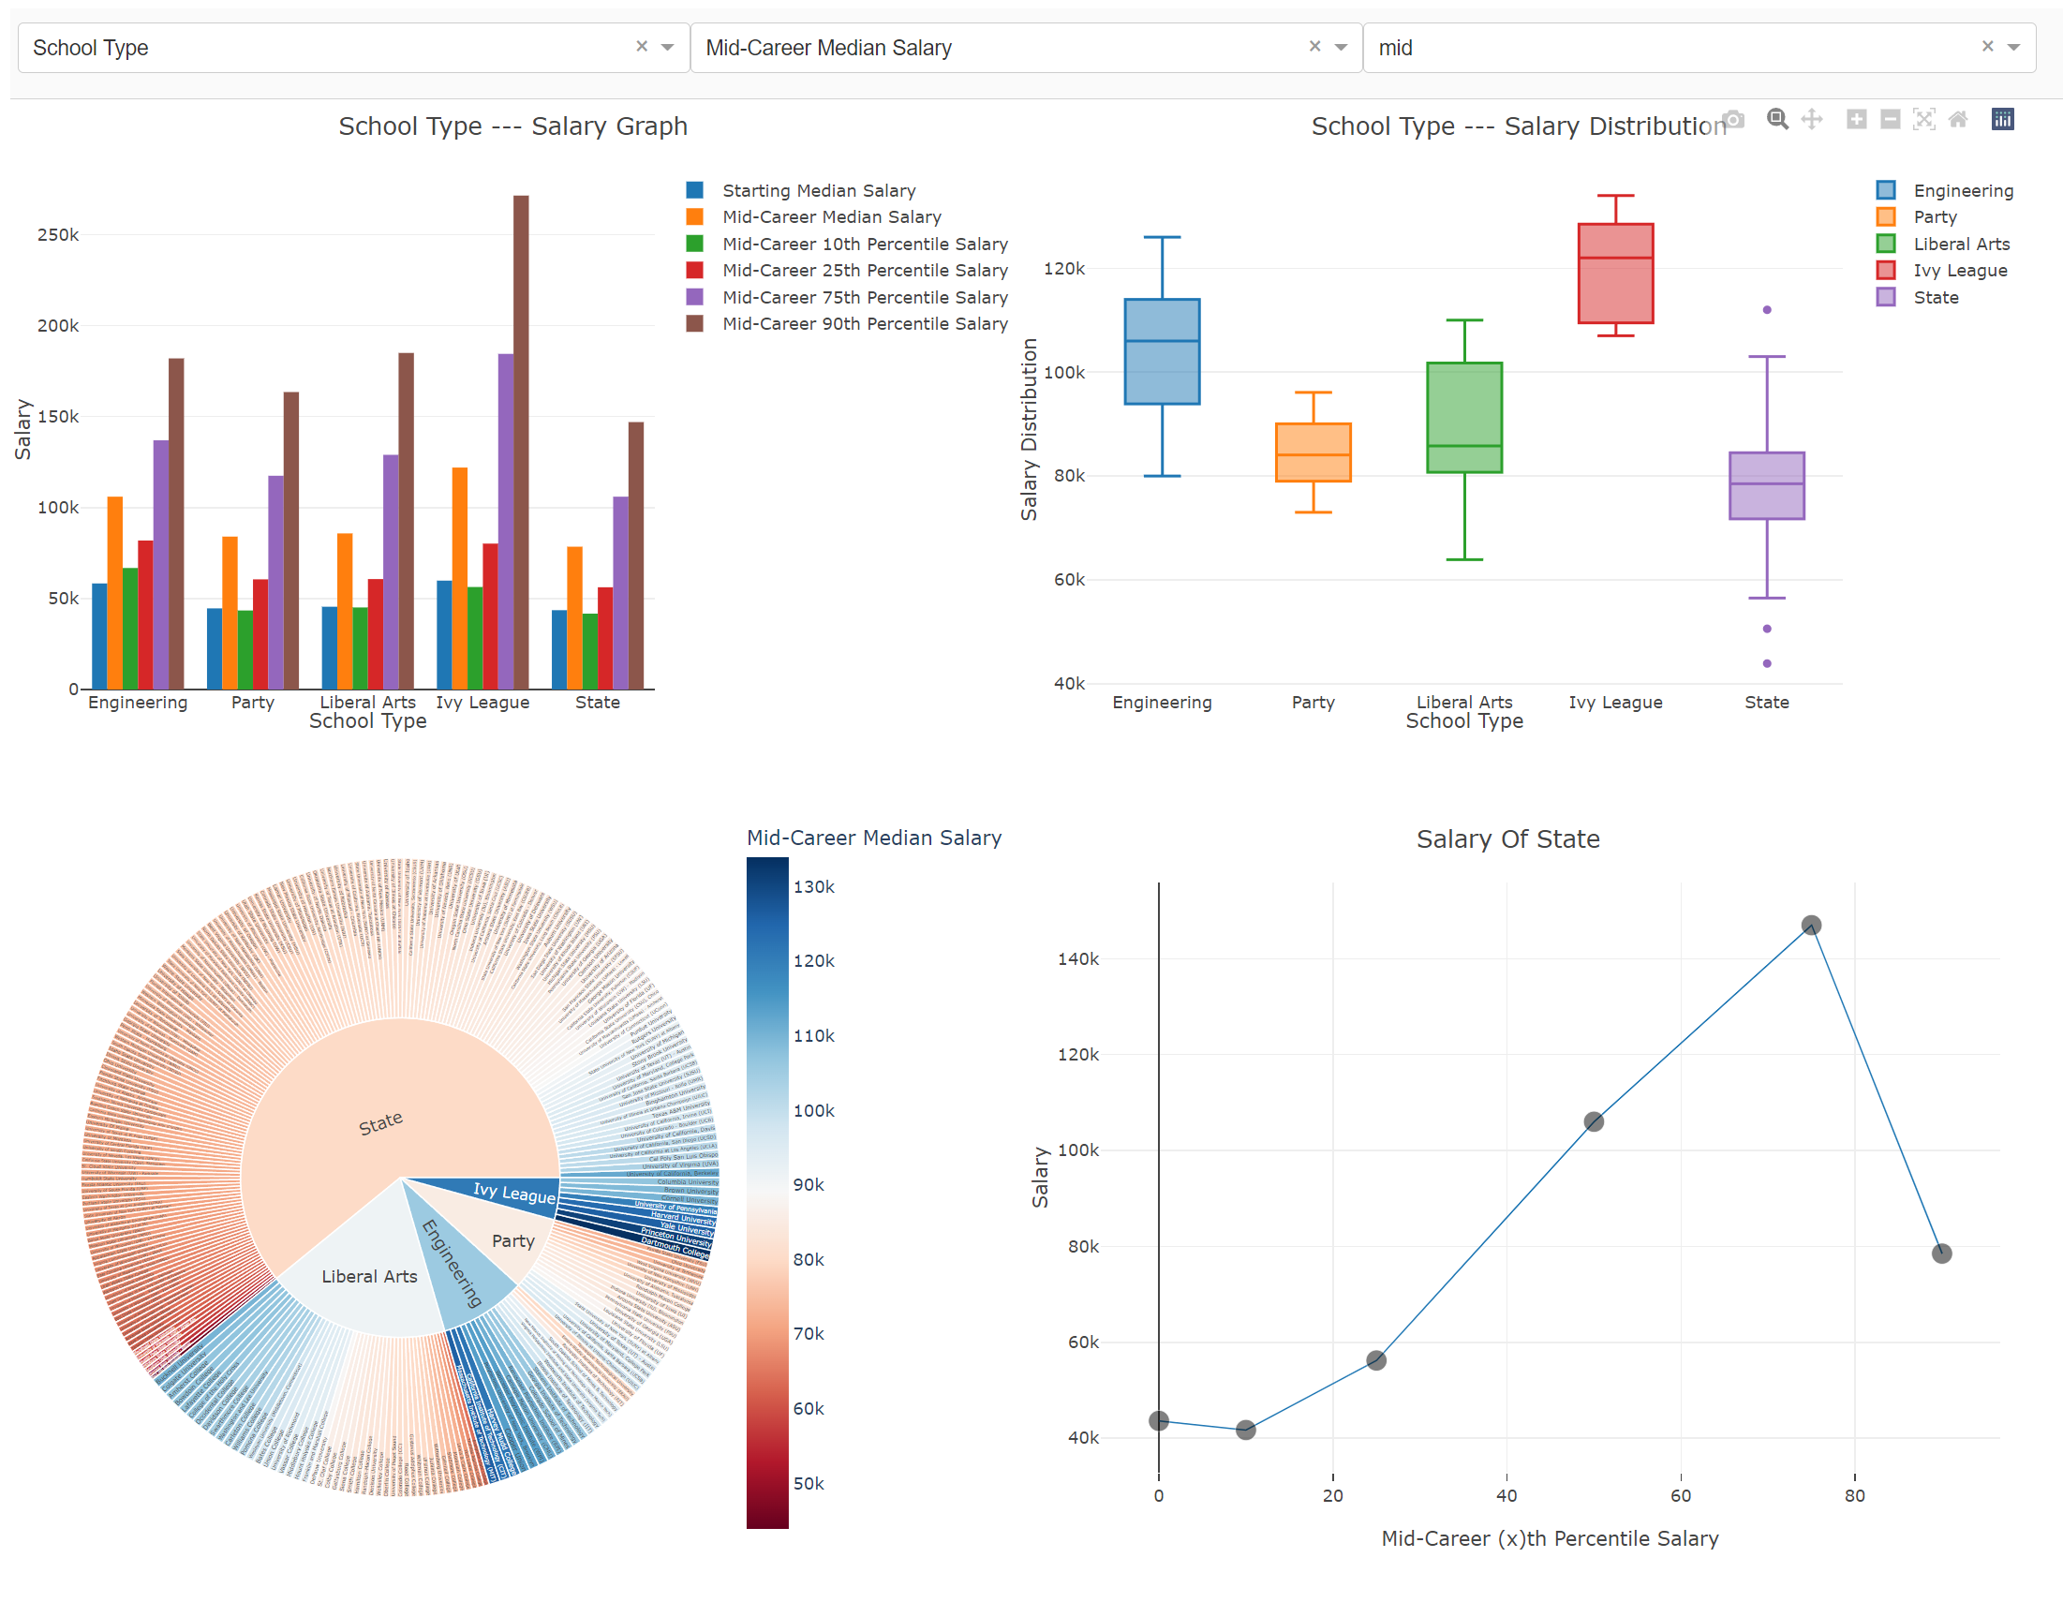Expand the Mid-Career Median Salary dropdown arrow
Screen dimensions: 2063x1602
click(x=1341, y=47)
